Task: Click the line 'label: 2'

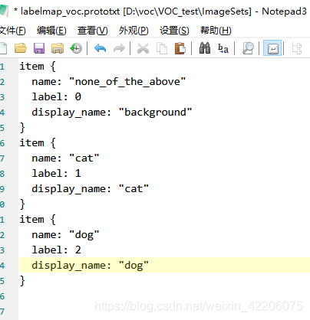Action: (x=57, y=250)
